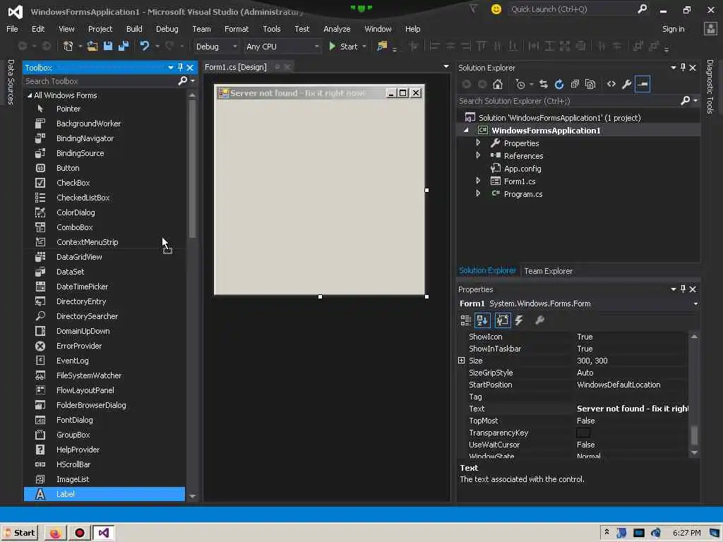Expand the Properties node in Solution Explorer

(478, 143)
